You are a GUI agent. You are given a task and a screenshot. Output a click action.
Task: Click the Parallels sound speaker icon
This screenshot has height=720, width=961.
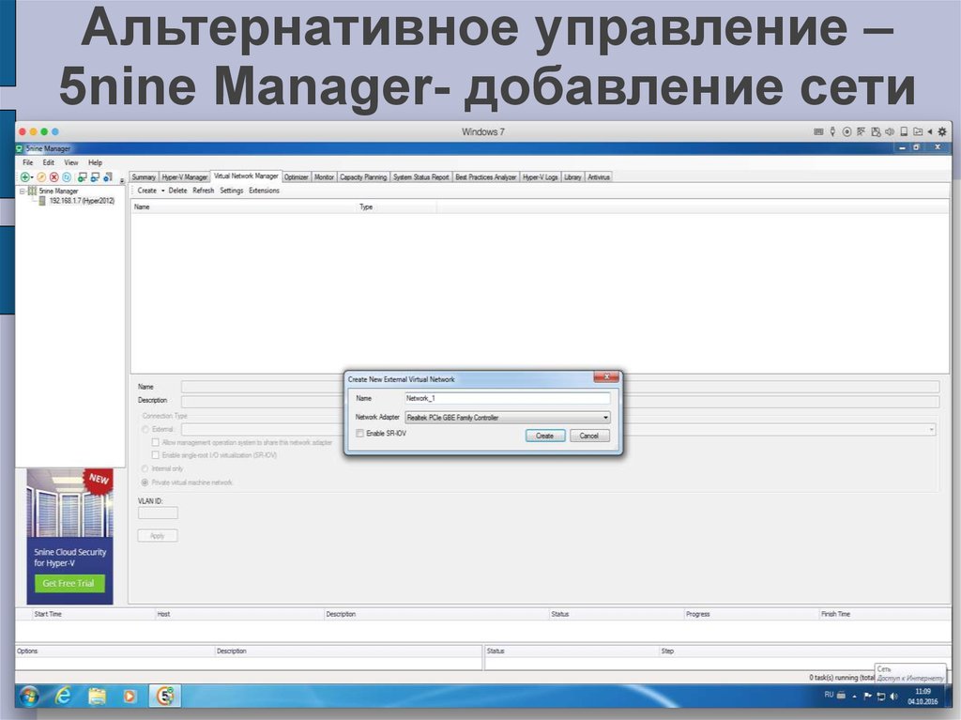pyautogui.click(x=890, y=131)
